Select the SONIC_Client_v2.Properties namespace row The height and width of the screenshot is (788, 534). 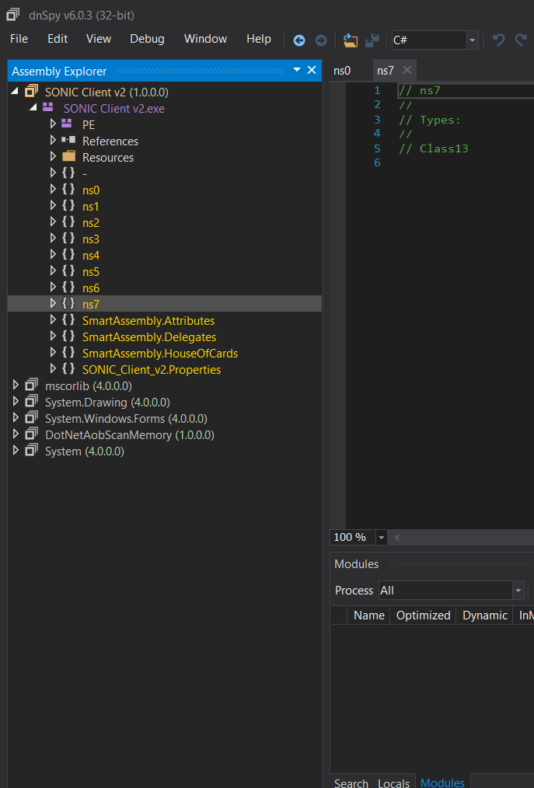pos(165,369)
